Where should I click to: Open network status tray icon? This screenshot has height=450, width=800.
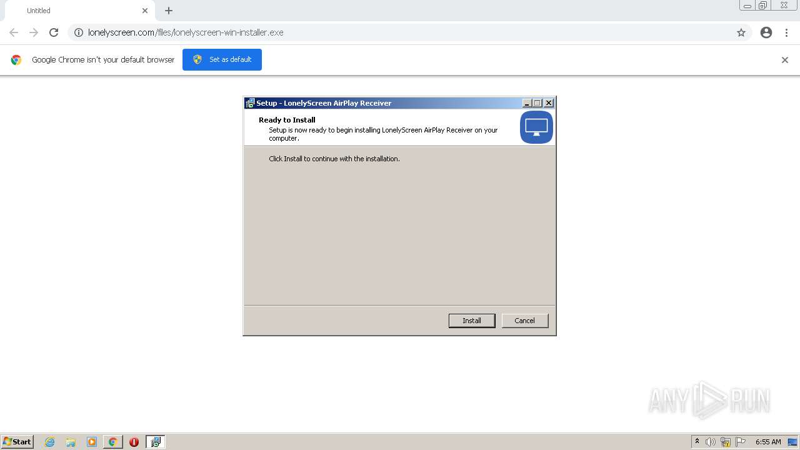click(x=726, y=442)
